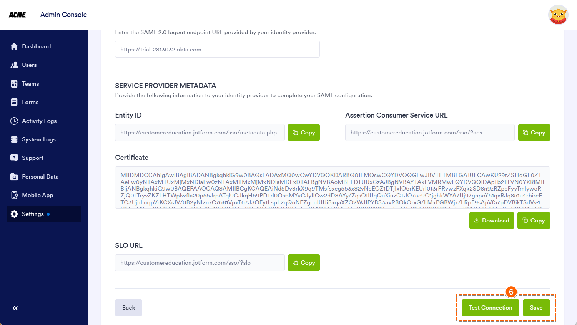Open Activity Logs clock icon
This screenshot has height=325, width=577.
pos(14,121)
